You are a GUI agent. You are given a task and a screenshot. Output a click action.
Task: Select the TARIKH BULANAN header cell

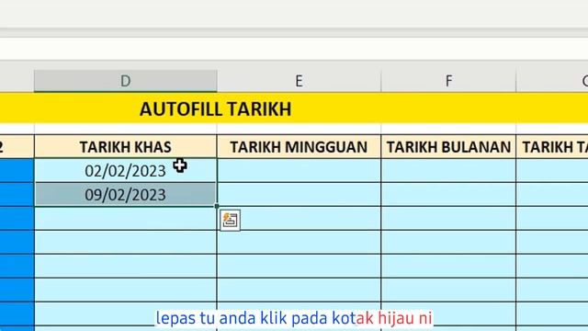click(x=448, y=147)
